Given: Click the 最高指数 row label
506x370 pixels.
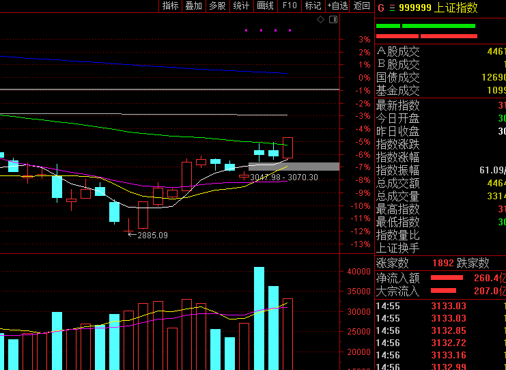Looking at the screenshot, I should (398, 209).
